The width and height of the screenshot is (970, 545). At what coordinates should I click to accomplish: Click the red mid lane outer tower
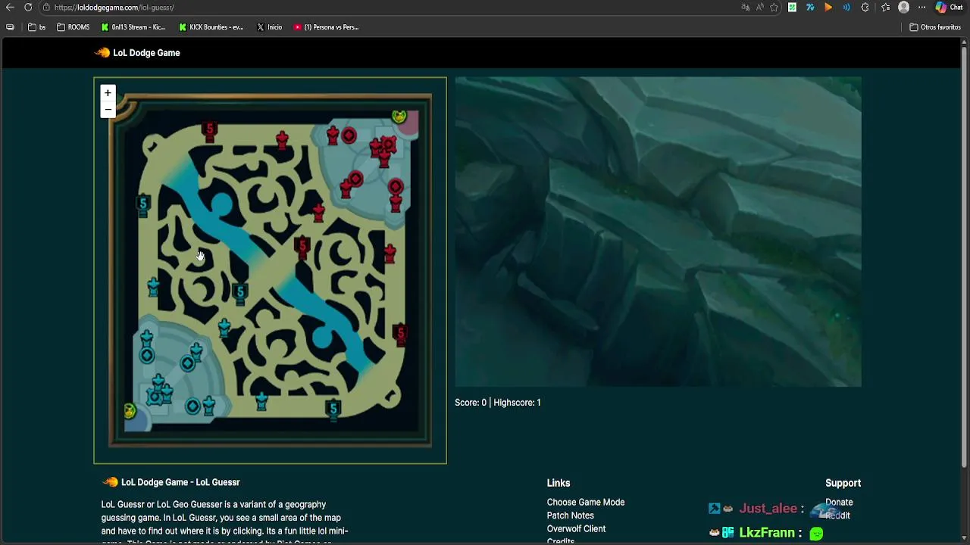302,247
